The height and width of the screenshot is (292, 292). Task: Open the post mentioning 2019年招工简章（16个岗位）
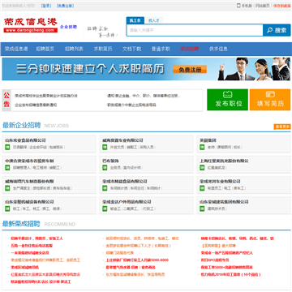click(231, 274)
